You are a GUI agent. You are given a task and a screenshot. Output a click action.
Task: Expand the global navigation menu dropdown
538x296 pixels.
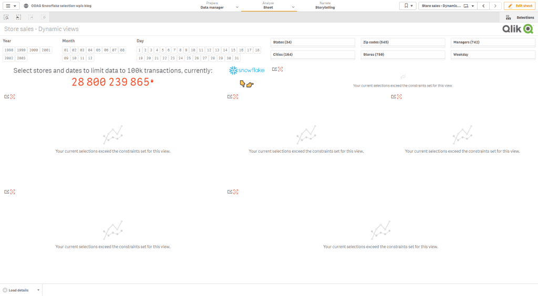click(11, 6)
